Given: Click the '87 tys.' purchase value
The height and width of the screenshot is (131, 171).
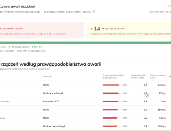Looking at the screenshot, I should coord(162,93).
